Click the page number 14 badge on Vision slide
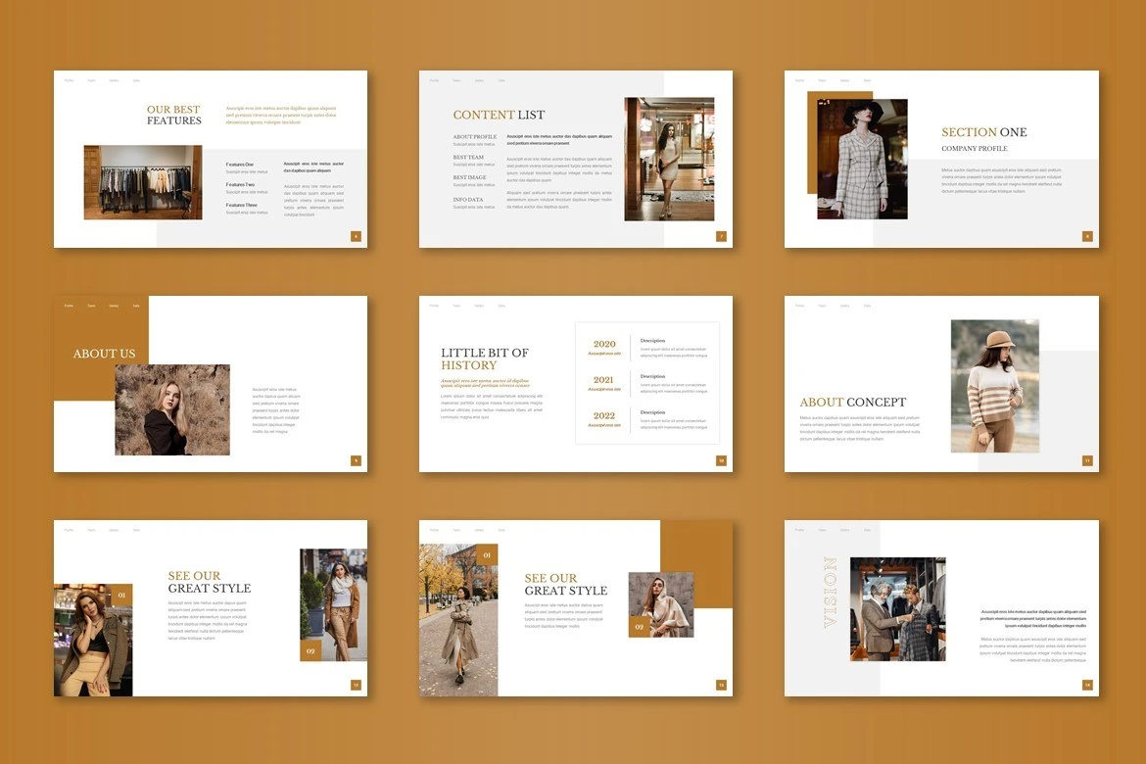Image resolution: width=1146 pixels, height=764 pixels. [1087, 685]
